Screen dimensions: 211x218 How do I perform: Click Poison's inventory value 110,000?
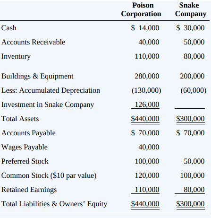click(x=147, y=56)
